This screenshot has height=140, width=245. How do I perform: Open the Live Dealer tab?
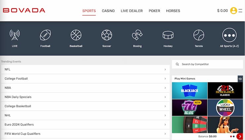click(x=132, y=11)
